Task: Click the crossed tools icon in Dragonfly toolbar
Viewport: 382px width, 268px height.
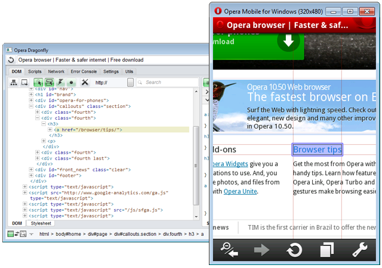Action: click(85, 82)
